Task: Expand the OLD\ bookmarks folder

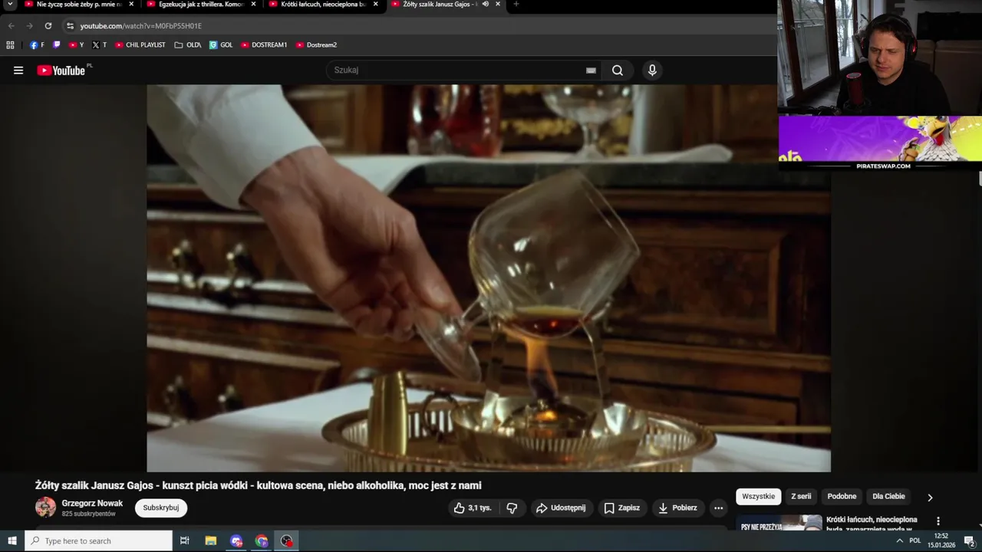Action: (188, 44)
